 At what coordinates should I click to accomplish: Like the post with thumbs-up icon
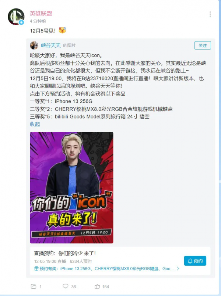click(97, 286)
